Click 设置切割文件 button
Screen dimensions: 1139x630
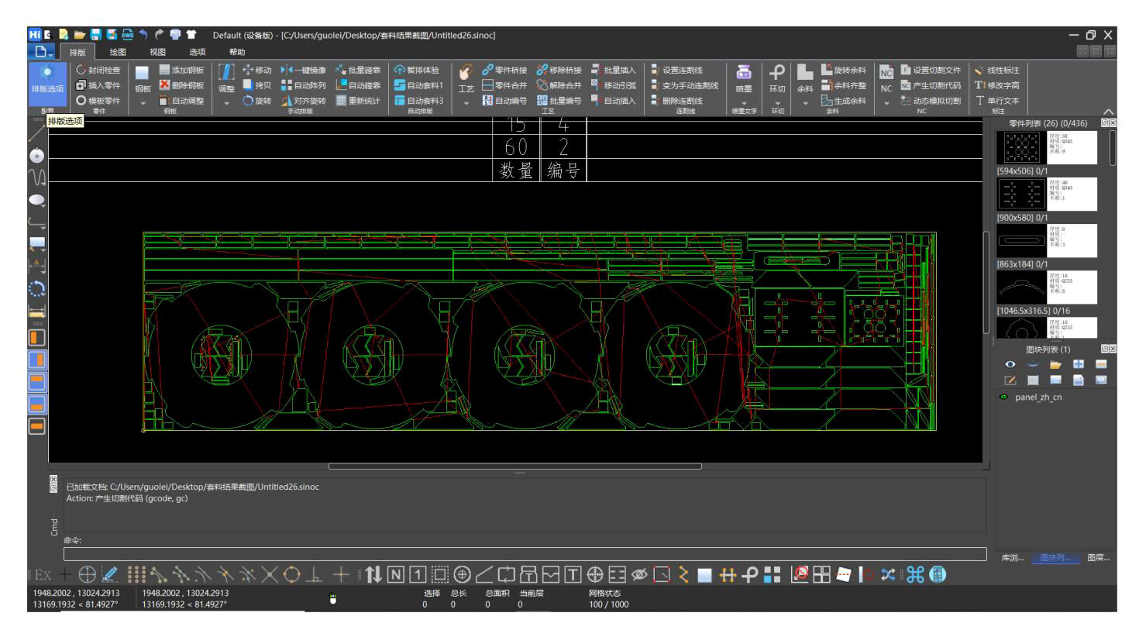[x=931, y=70]
